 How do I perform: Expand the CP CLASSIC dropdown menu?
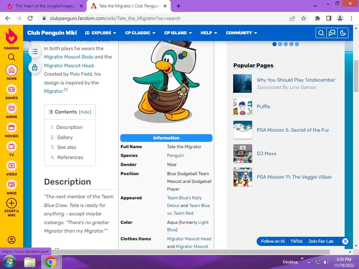click(140, 33)
